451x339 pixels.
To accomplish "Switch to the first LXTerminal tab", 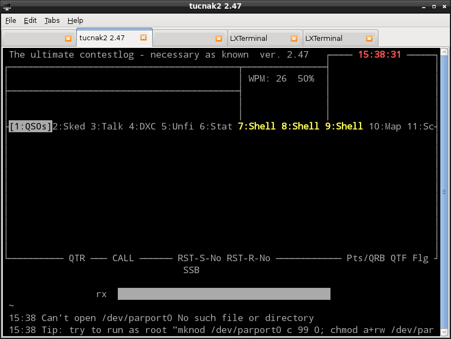I will tap(265, 39).
